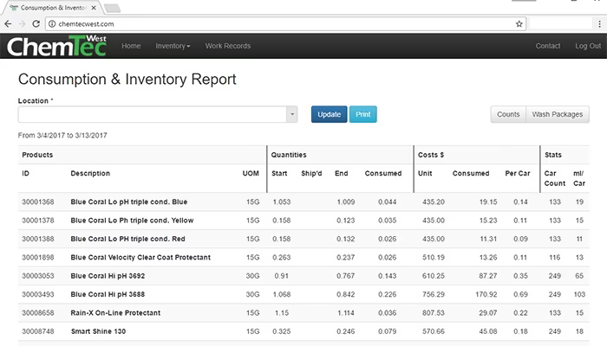Click consumed cost 170.92
This screenshot has height=346, width=607.
pyautogui.click(x=486, y=295)
